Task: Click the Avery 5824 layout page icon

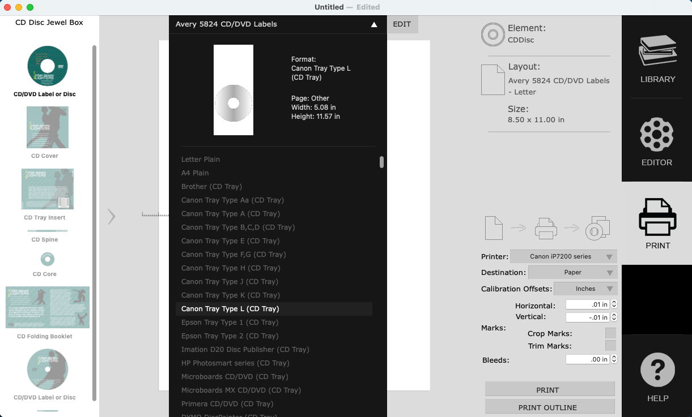Action: [x=493, y=79]
